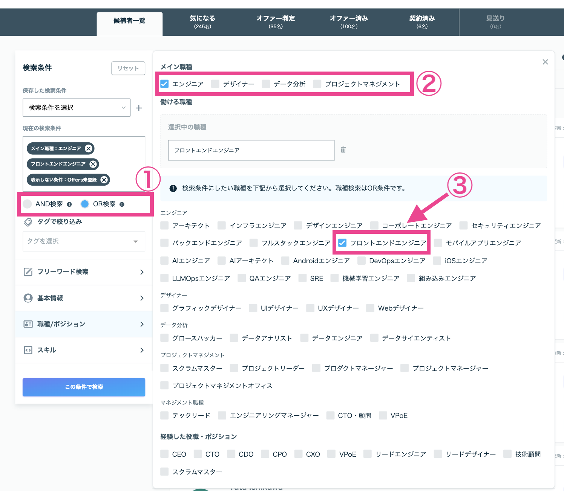Screen dimensions: 564x491
Task: Switch to the 気になる tab
Action: coord(202,22)
